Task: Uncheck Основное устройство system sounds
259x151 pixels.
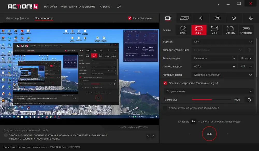Action: coord(165,83)
